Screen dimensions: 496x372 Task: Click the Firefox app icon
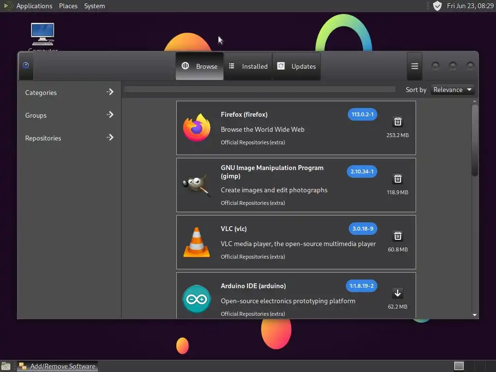pos(197,127)
